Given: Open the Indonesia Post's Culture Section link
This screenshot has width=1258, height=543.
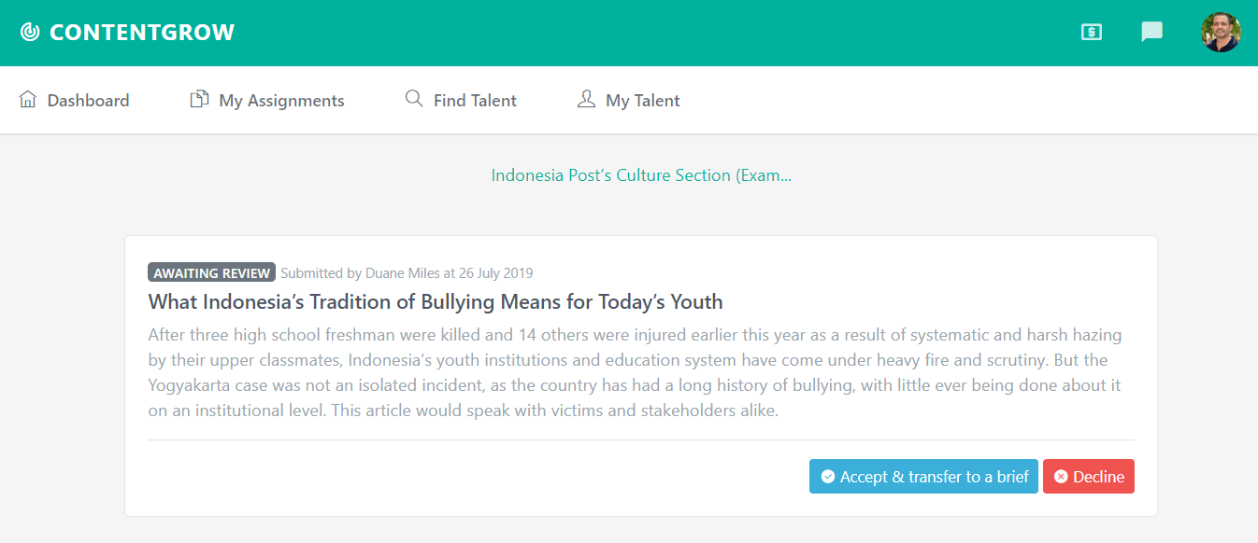Looking at the screenshot, I should 641,175.
